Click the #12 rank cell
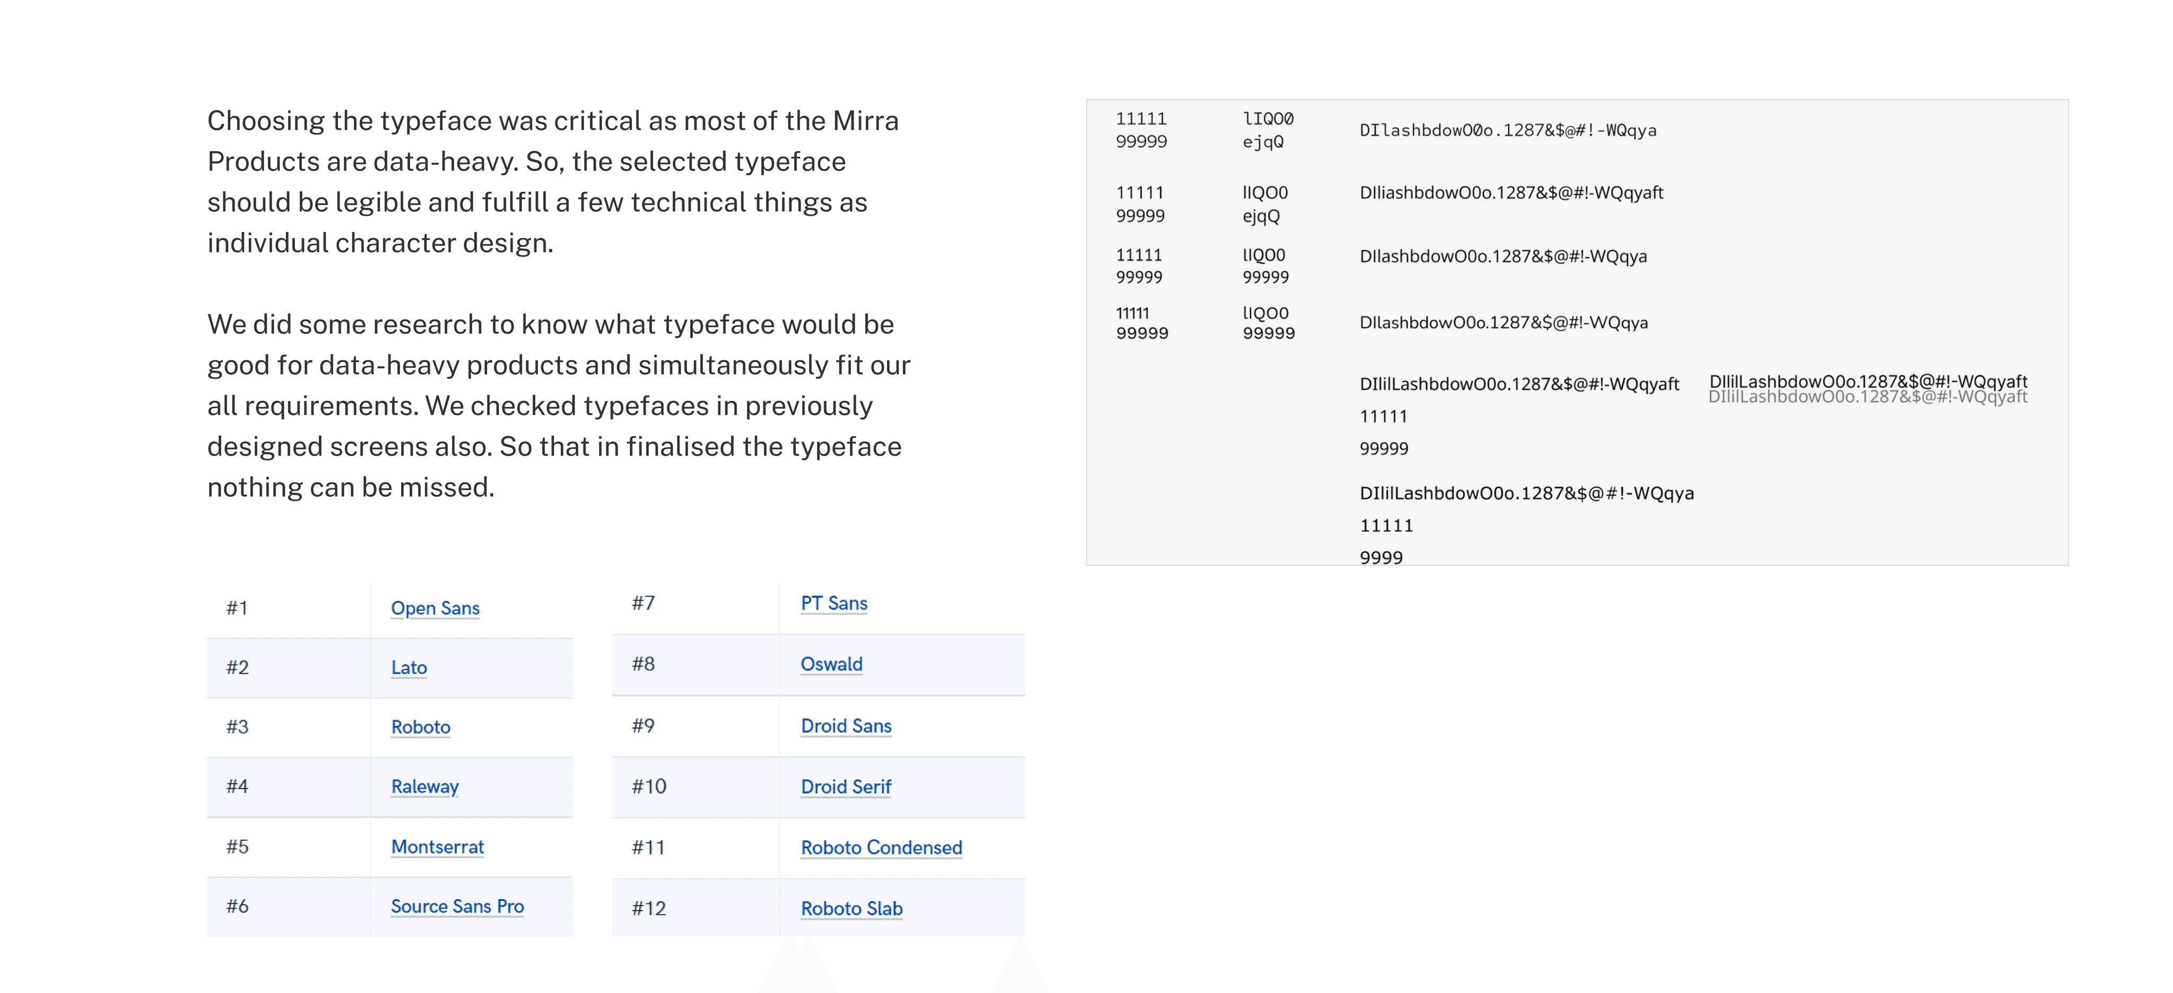The height and width of the screenshot is (993, 2173). 695,908
